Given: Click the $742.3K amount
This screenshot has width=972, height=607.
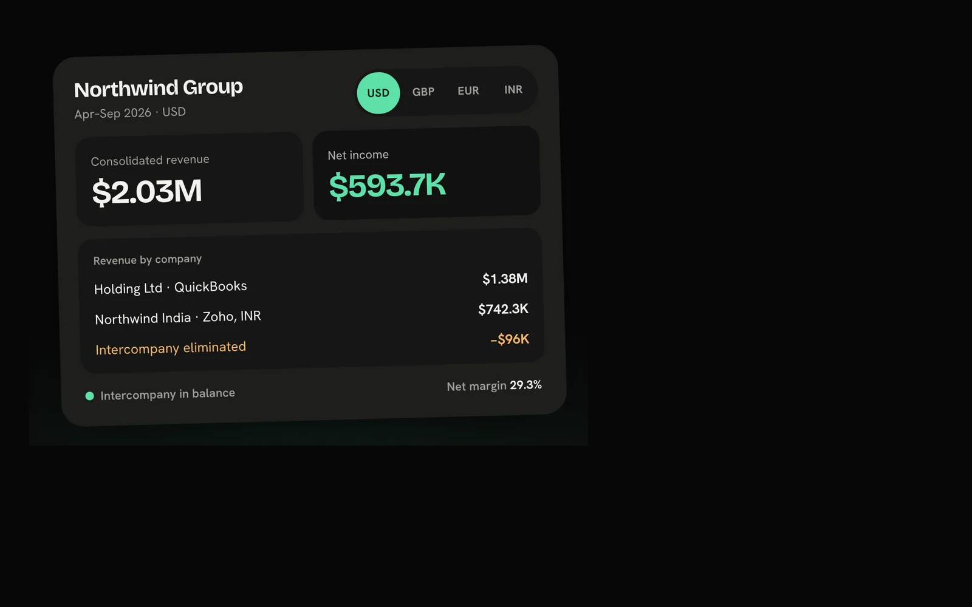Looking at the screenshot, I should tap(503, 309).
